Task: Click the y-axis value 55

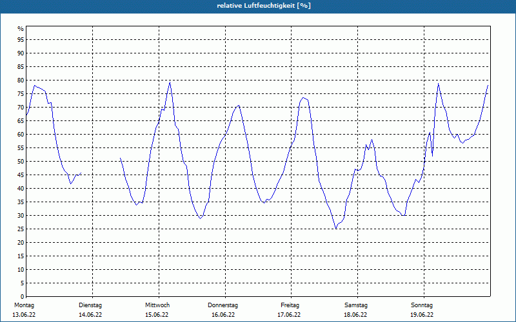Action: (x=21, y=148)
